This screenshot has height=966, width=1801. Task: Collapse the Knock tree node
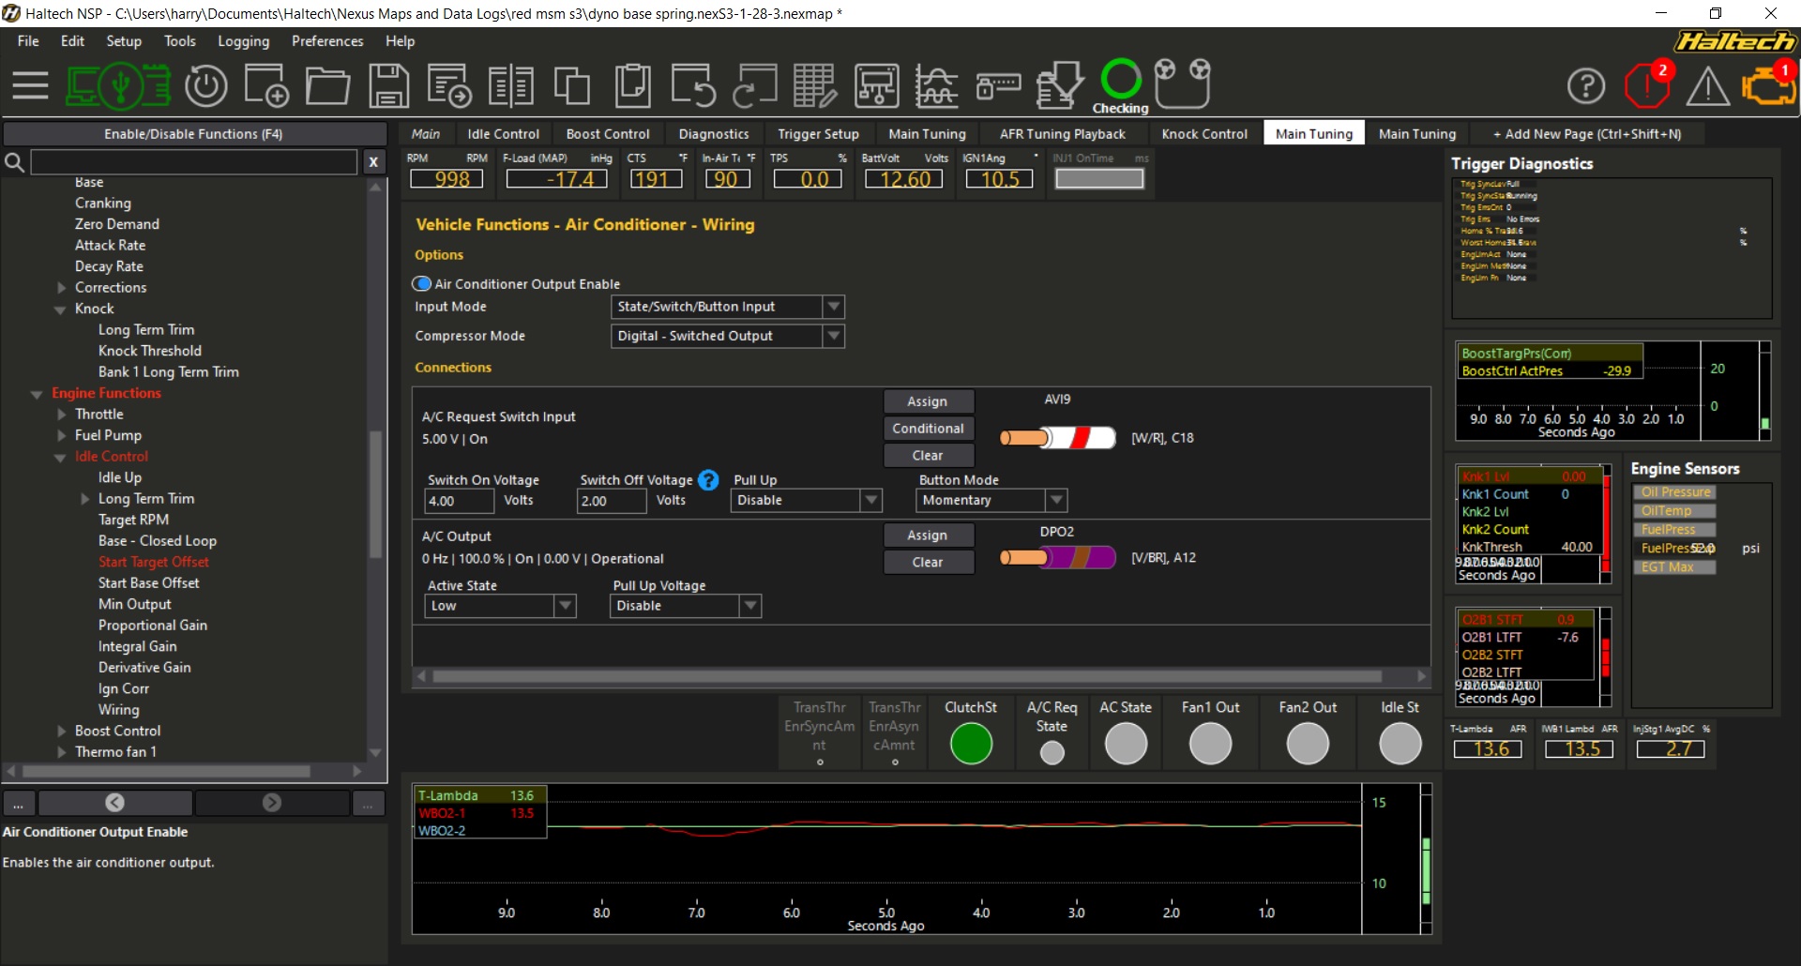coord(60,309)
